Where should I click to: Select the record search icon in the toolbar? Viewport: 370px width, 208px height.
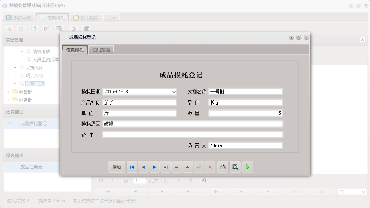click(x=8, y=28)
